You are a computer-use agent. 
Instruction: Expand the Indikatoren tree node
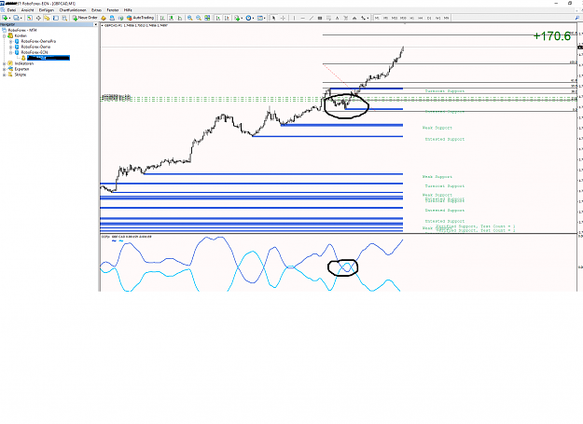pyautogui.click(x=5, y=64)
